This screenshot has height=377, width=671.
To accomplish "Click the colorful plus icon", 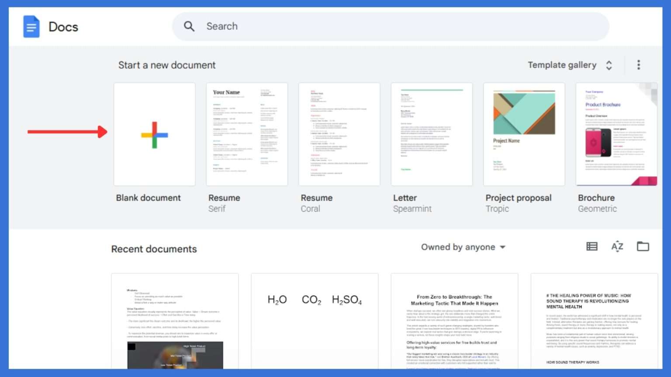I will pyautogui.click(x=154, y=135).
